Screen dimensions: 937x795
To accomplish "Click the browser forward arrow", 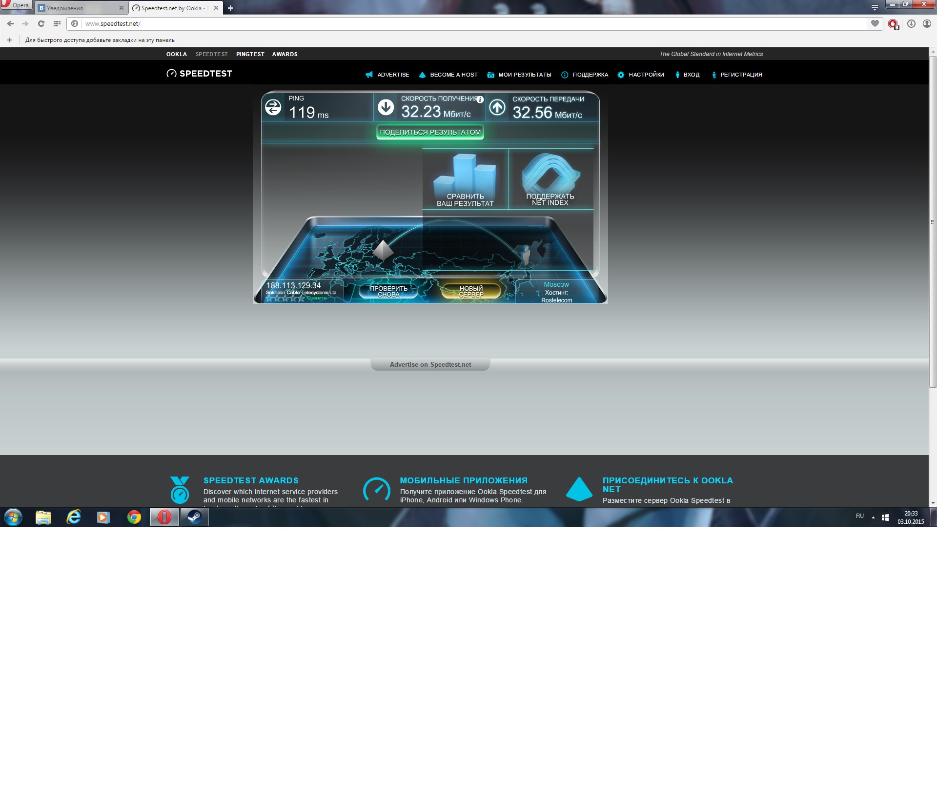I will (25, 23).
